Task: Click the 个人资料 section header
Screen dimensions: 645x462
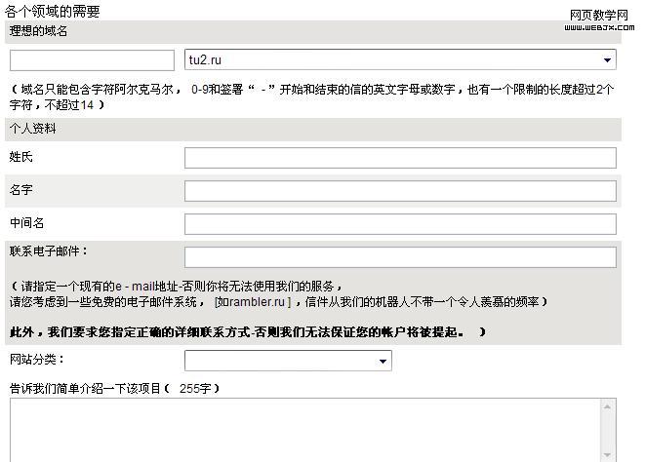Action: (33, 129)
